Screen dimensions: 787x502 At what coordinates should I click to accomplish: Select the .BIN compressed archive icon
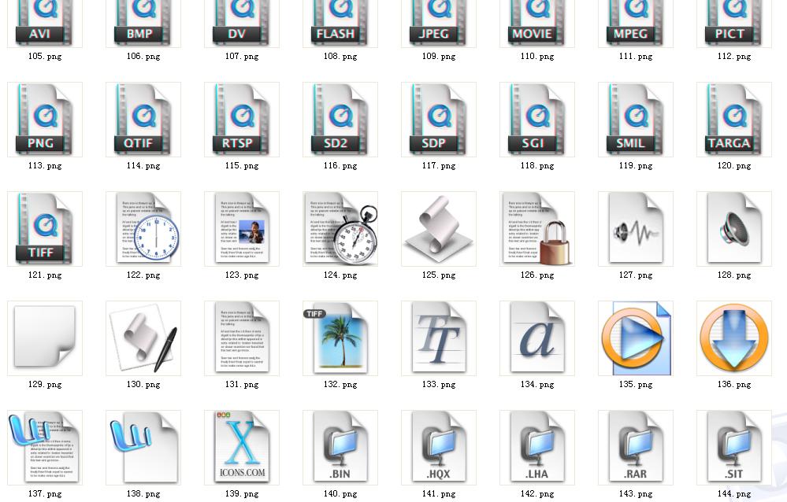point(340,448)
